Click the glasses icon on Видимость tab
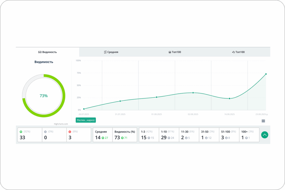 40,52
